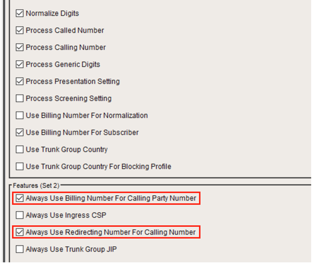Uncheck Use Billing Number For Subscriber

pos(19,133)
